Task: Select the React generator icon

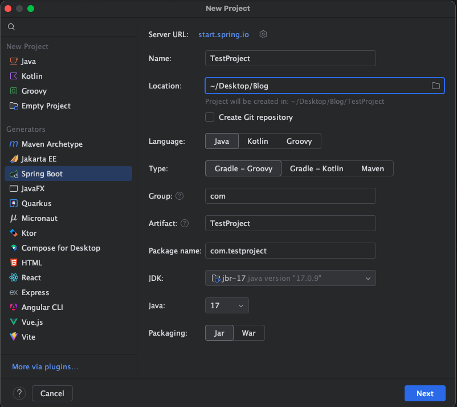Action: (14, 277)
